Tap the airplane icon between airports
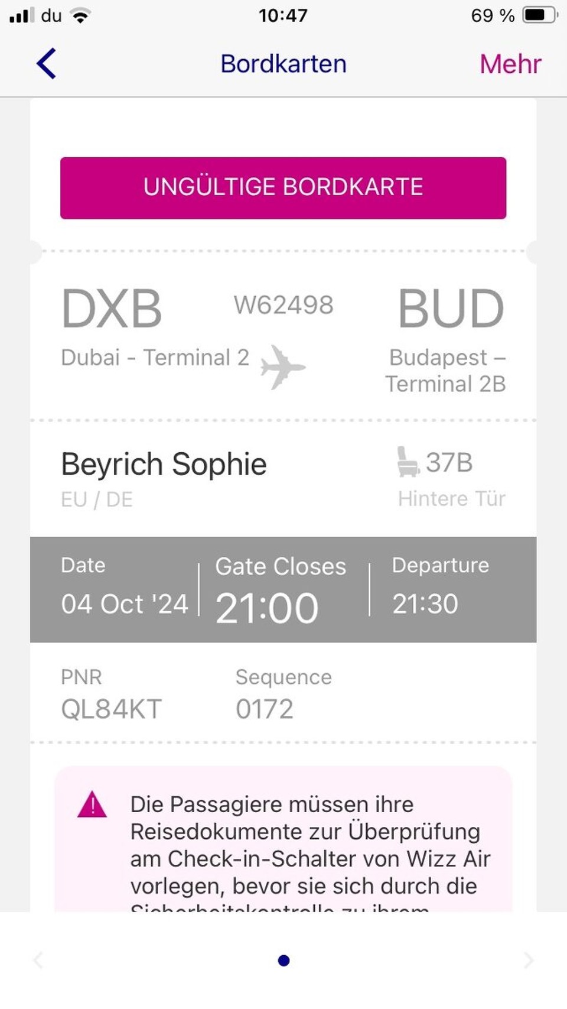The width and height of the screenshot is (567, 1009). (x=282, y=367)
